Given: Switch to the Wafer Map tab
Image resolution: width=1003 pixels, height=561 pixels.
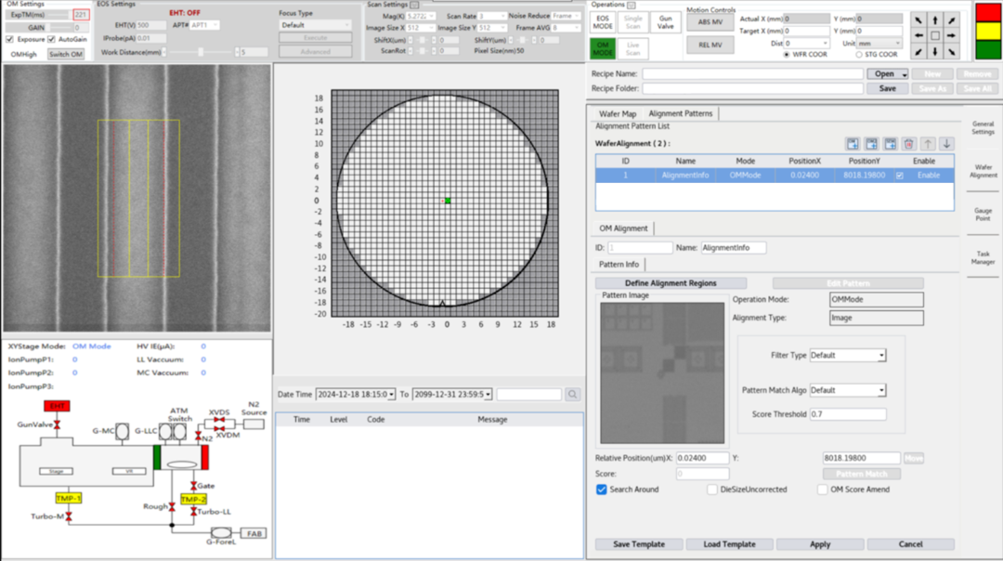Looking at the screenshot, I should click(x=618, y=113).
